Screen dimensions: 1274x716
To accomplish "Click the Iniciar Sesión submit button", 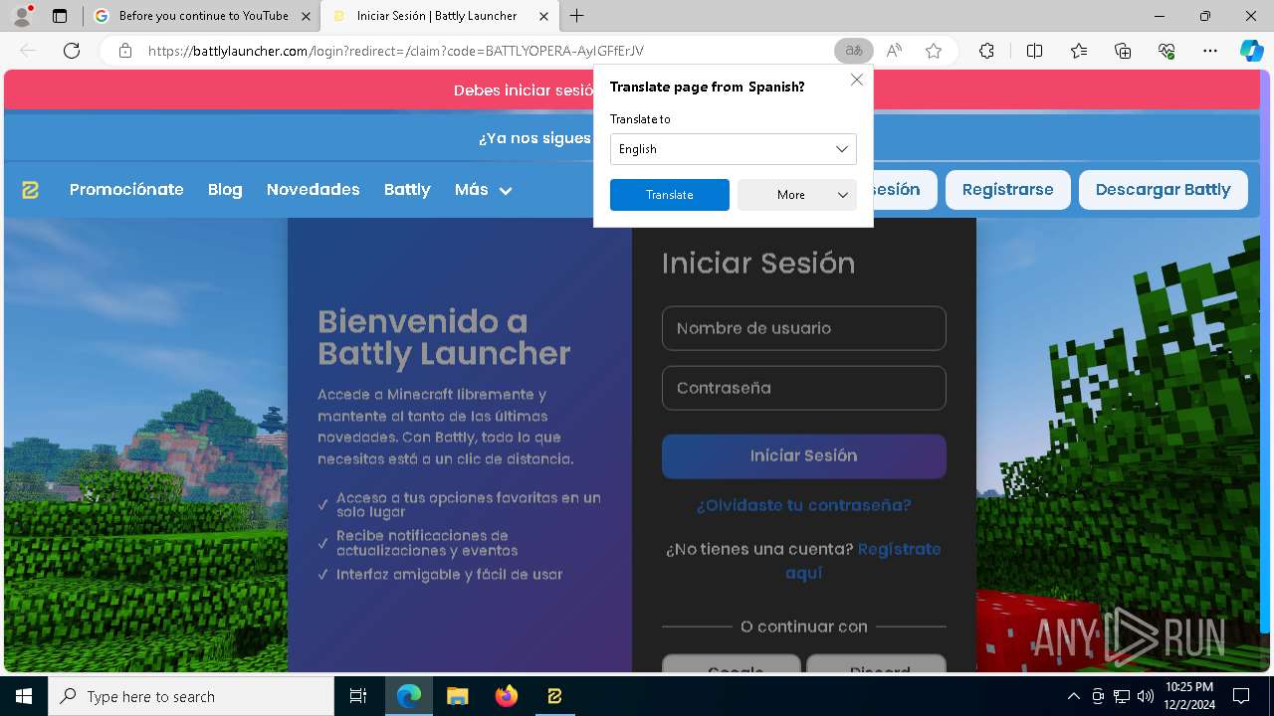I will (x=804, y=456).
